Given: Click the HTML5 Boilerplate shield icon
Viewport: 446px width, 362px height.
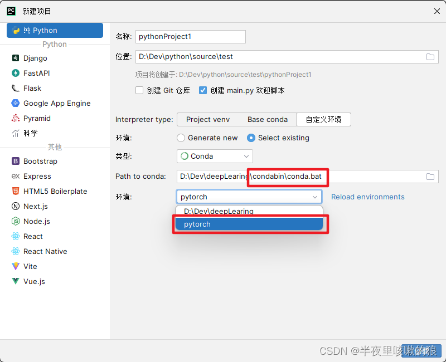Looking at the screenshot, I should click(x=16, y=191).
